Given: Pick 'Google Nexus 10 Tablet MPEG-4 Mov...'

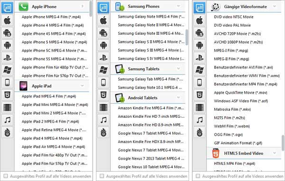Looking at the screenshot, I should (x=151, y=167).
